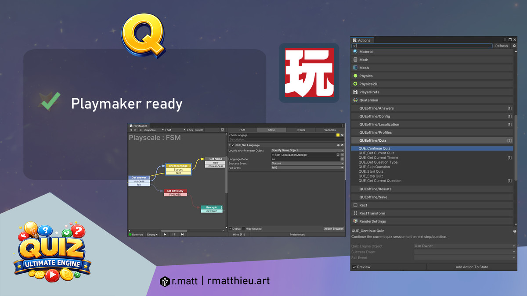
Task: Click the graph minimap toggle icon
Action: [x=222, y=130]
